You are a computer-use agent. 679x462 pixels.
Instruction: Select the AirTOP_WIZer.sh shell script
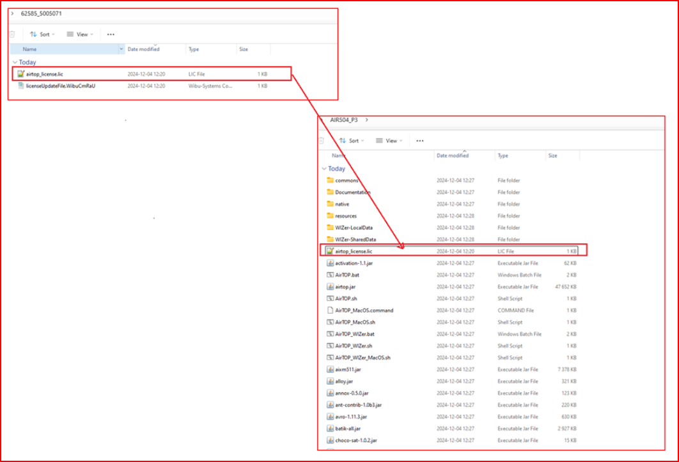click(354, 346)
